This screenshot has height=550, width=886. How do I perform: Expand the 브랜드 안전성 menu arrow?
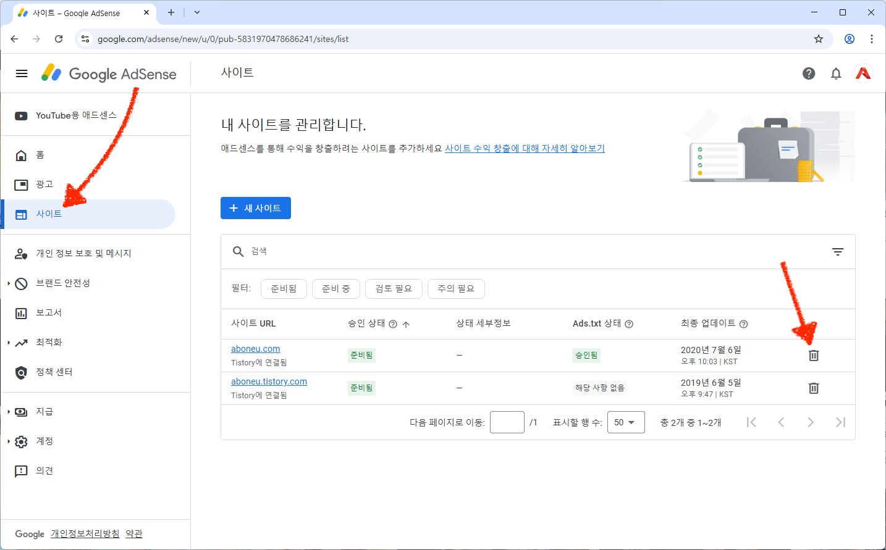(9, 283)
